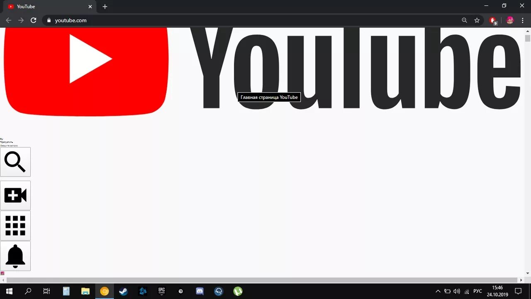Open the red adblock extension with badge 9

point(493,21)
